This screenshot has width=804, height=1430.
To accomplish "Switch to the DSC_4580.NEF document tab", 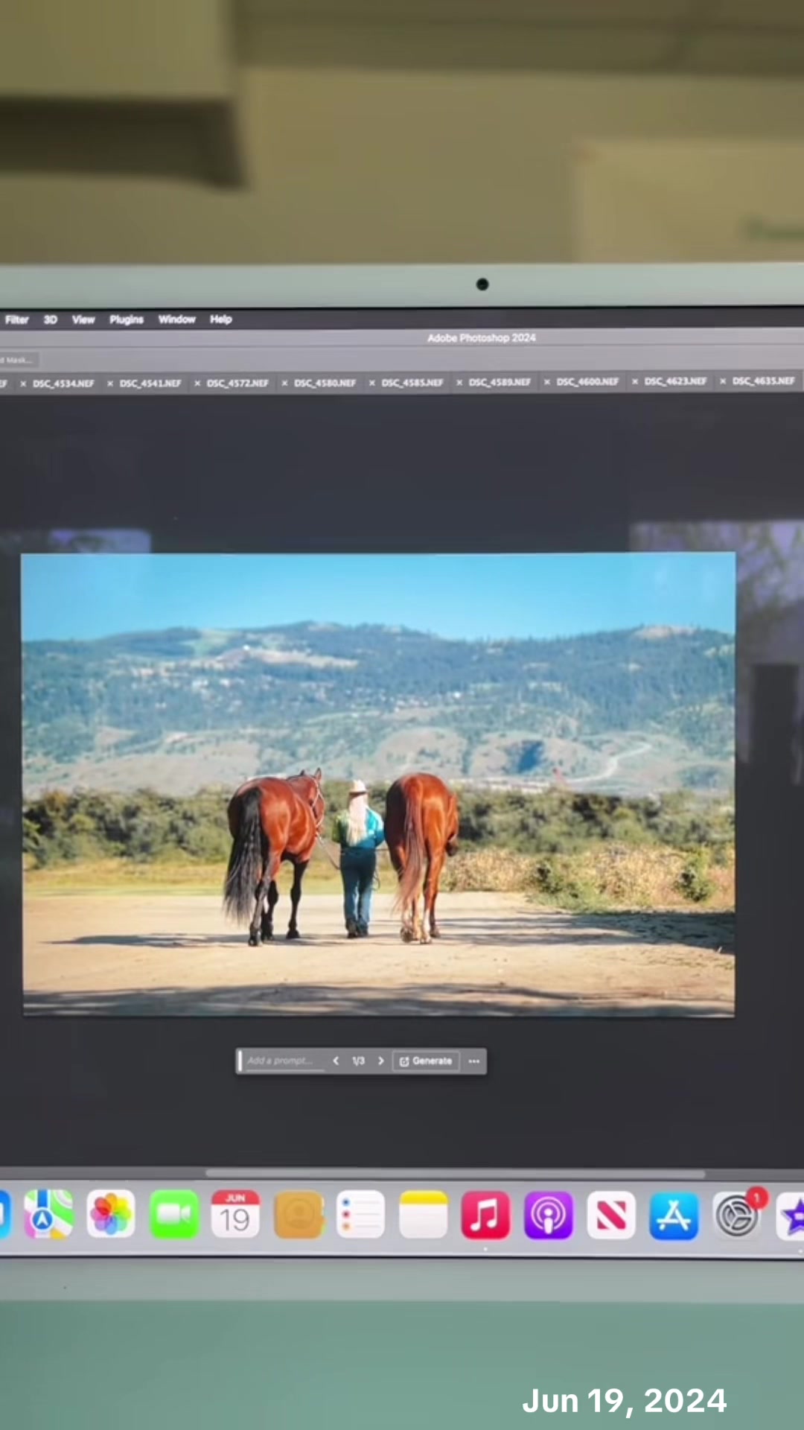I will [325, 384].
